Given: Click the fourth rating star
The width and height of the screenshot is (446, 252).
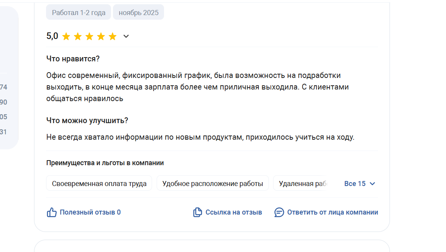Looking at the screenshot, I should tap(101, 36).
